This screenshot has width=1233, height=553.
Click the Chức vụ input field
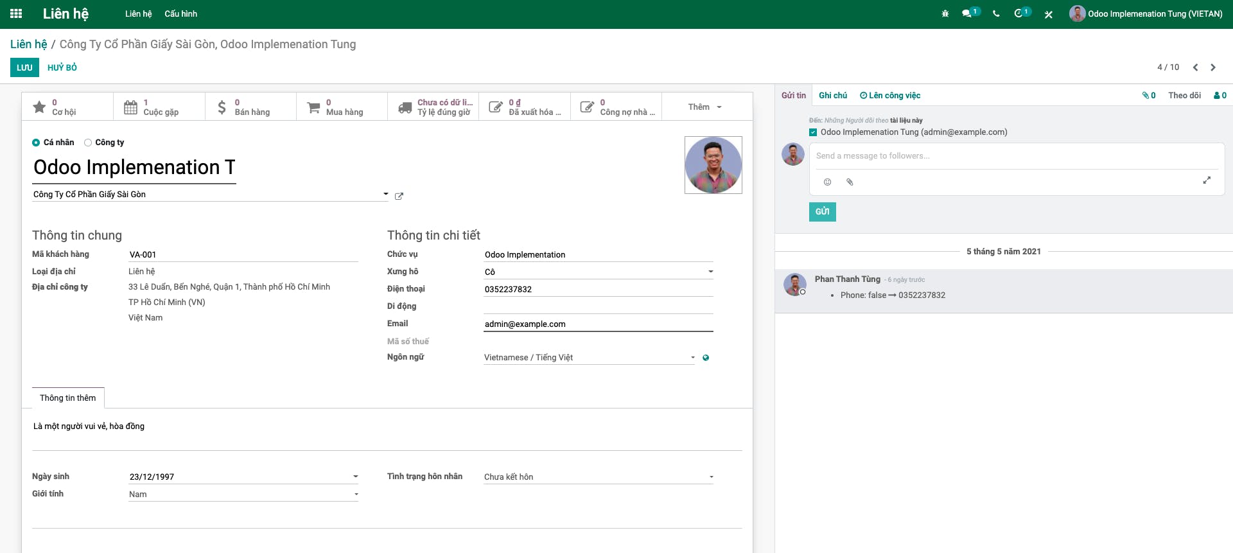(x=599, y=254)
